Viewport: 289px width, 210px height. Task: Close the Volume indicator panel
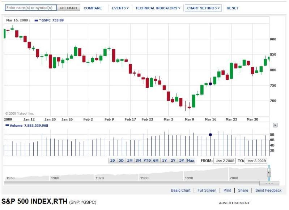pyautogui.click(x=275, y=125)
